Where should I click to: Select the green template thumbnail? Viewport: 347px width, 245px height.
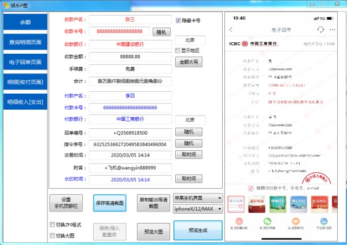(x=278, y=204)
